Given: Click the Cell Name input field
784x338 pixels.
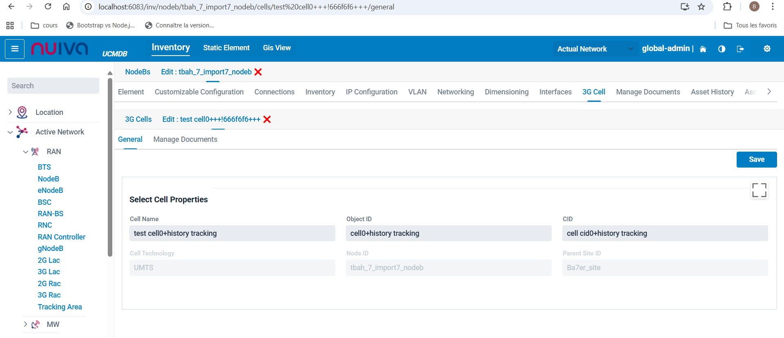Looking at the screenshot, I should pyautogui.click(x=232, y=233).
